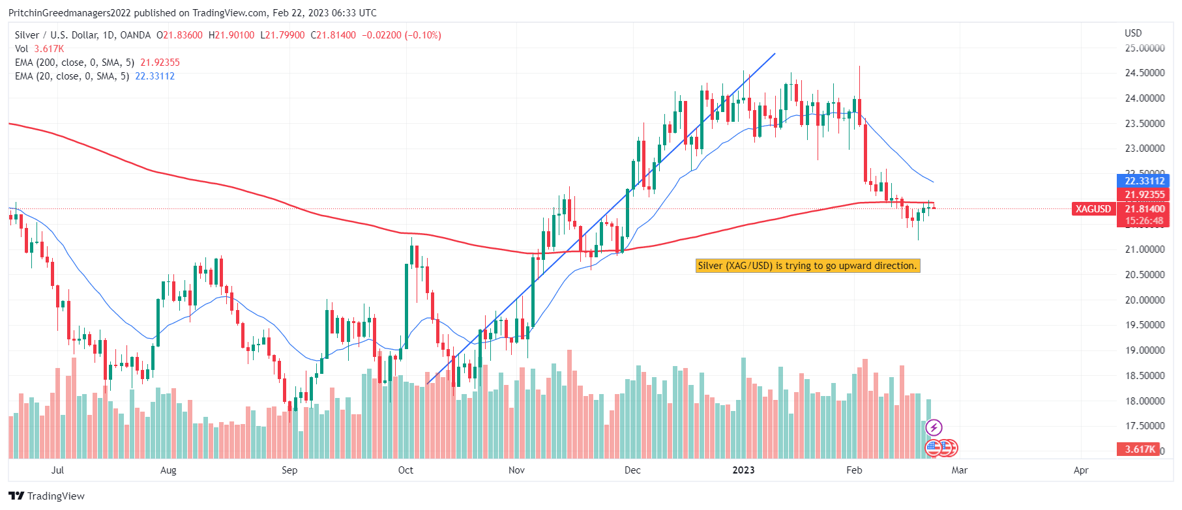Open the TradingView wordmark link
Screen dimensions: 1182x510
tap(56, 496)
